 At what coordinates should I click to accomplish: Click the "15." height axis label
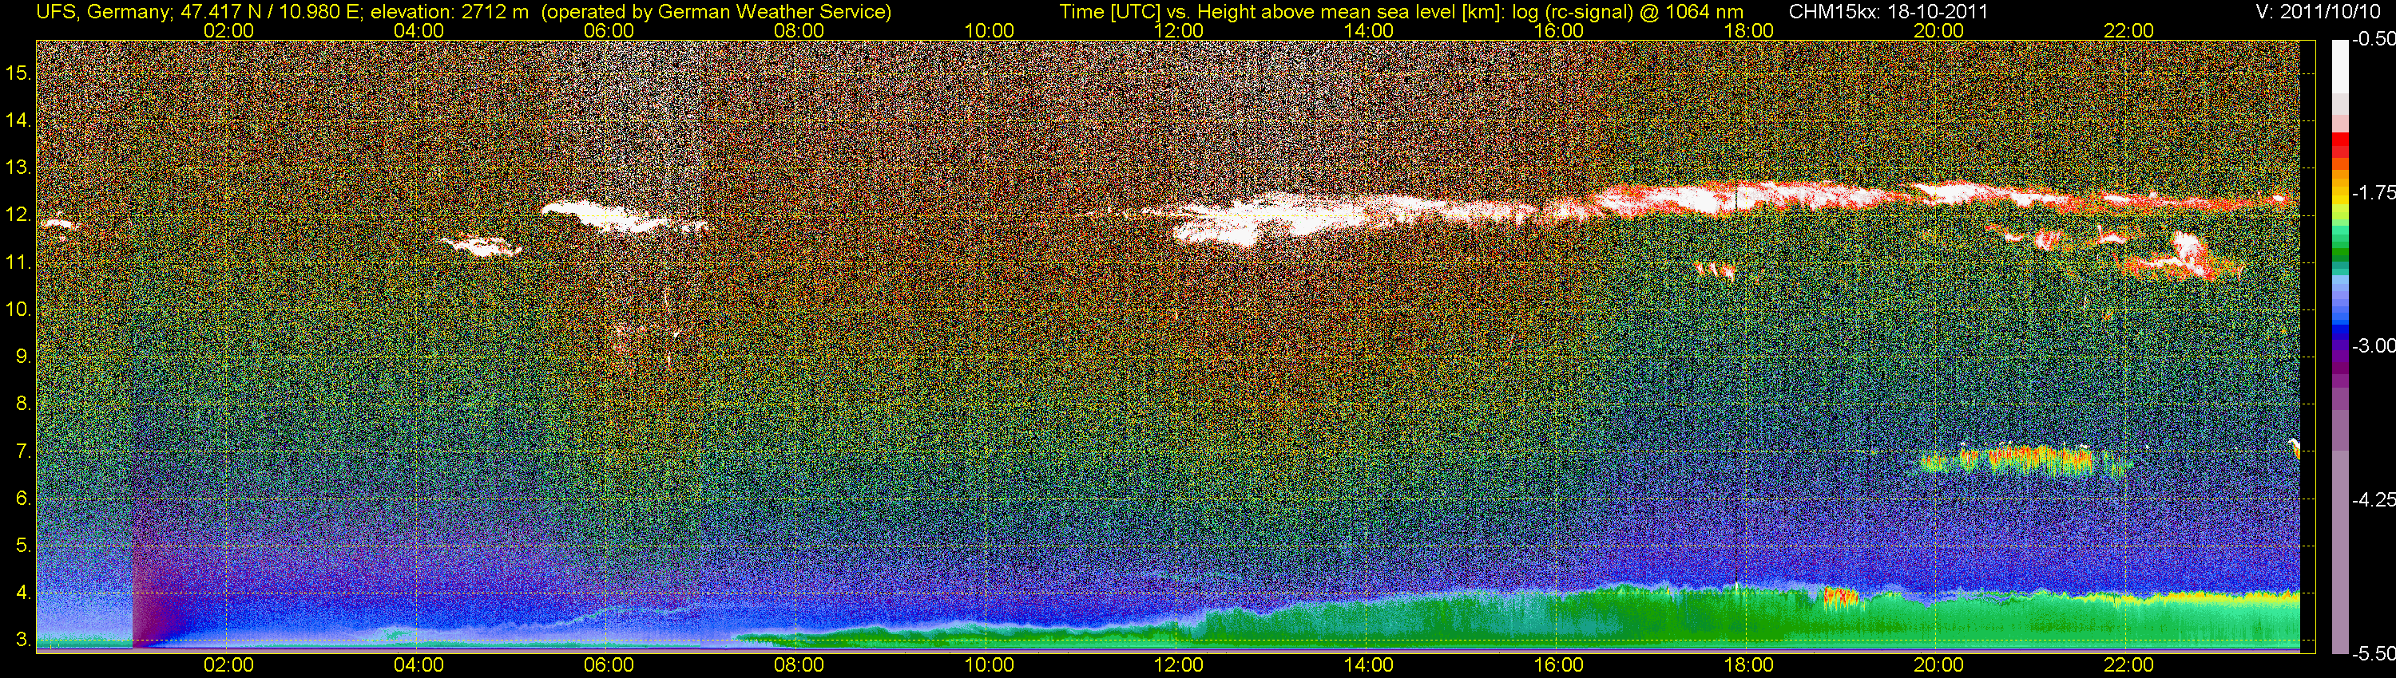click(18, 73)
